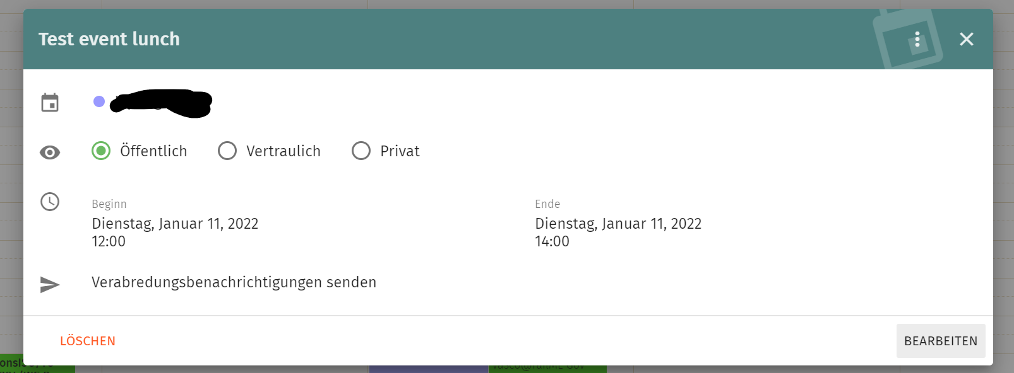The height and width of the screenshot is (373, 1014).
Task: Click the eye visibility icon
Action: click(x=50, y=152)
